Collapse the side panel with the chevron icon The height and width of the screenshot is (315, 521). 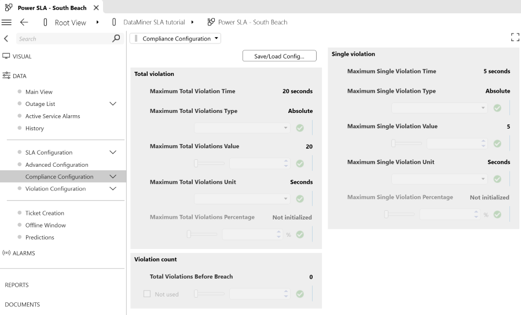coord(6,39)
